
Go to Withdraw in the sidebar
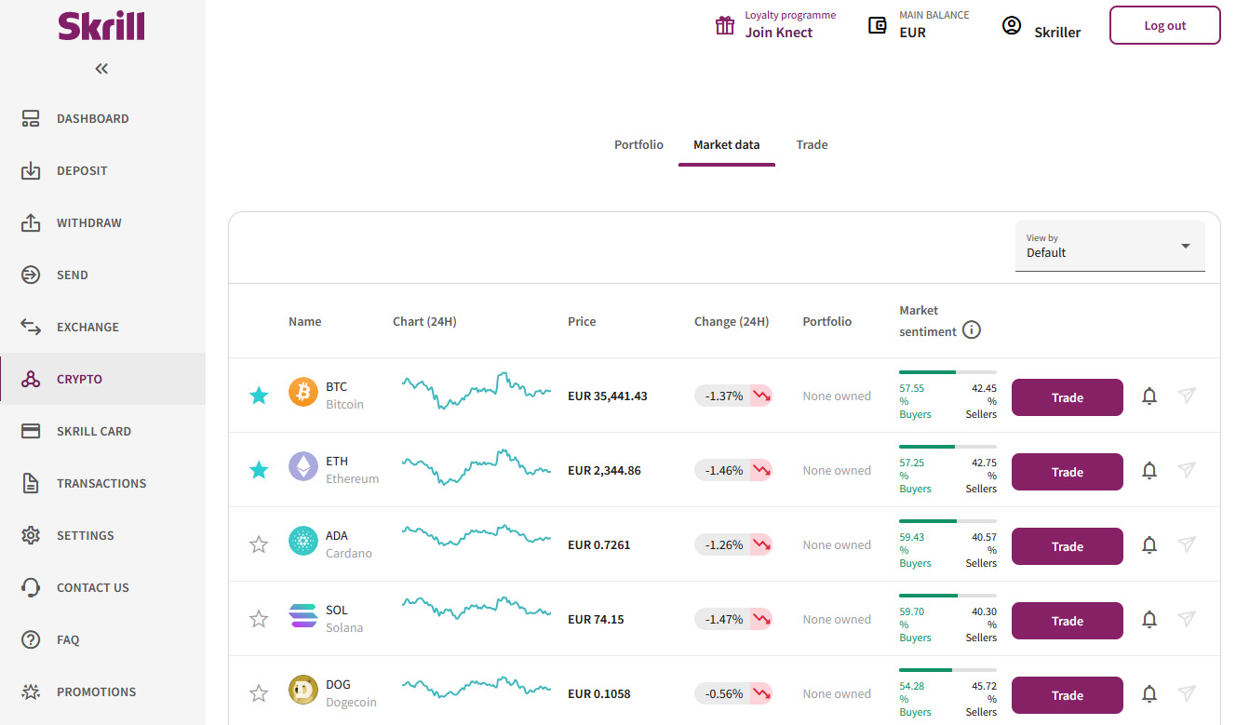tap(102, 222)
